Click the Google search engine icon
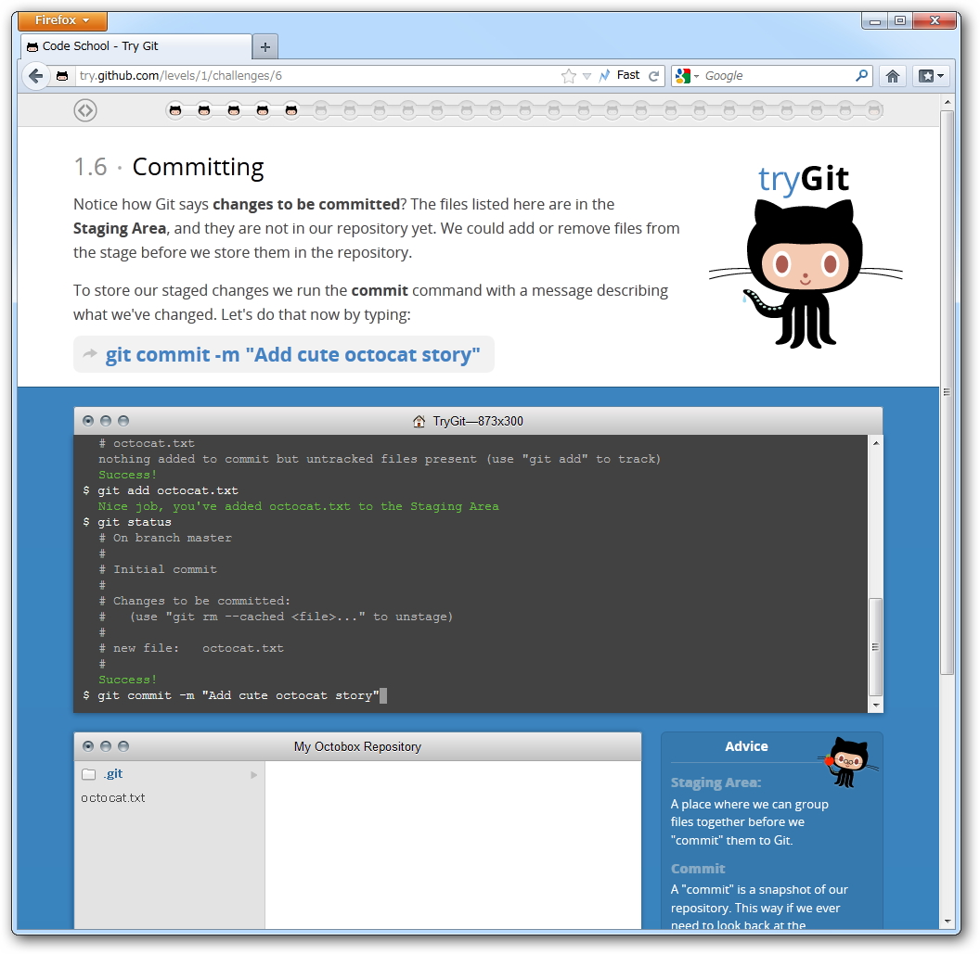The height and width of the screenshot is (954, 980). coord(685,75)
